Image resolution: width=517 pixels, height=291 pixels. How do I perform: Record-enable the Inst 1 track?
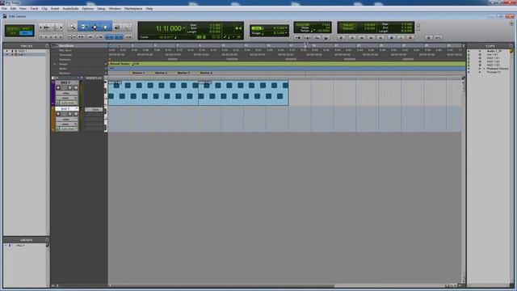[58, 114]
